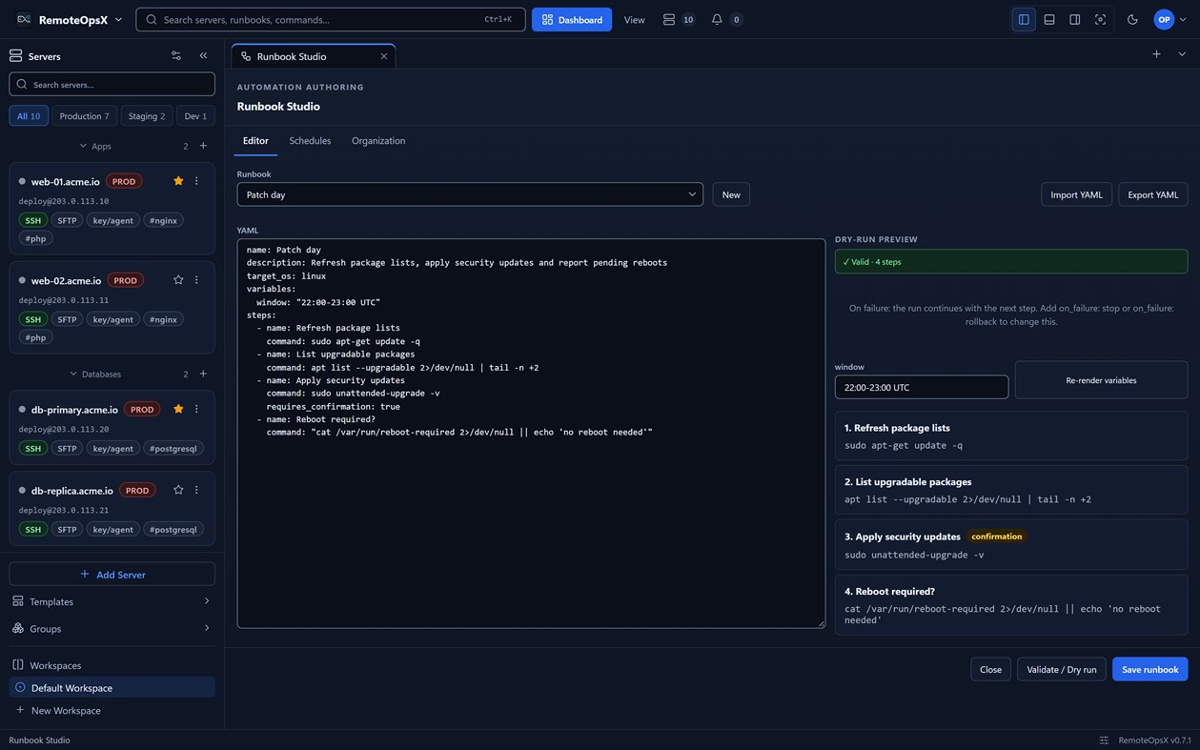1200x750 pixels.
Task: Collapse the Apps server group
Action: coord(95,146)
